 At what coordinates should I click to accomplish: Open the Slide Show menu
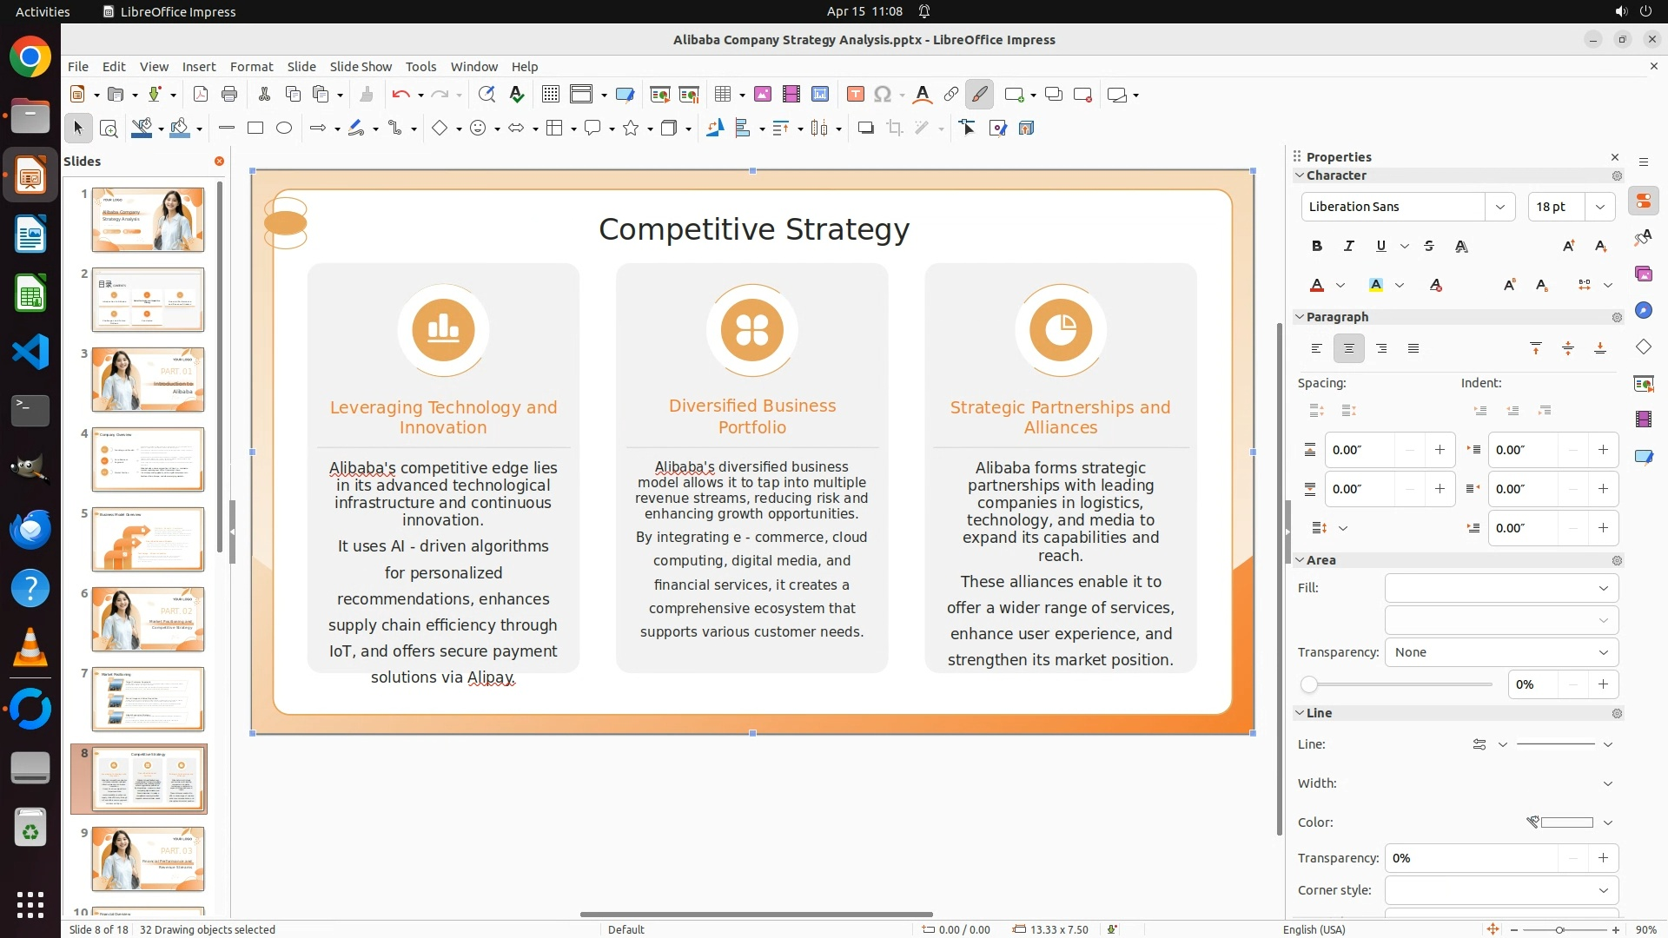pos(361,67)
